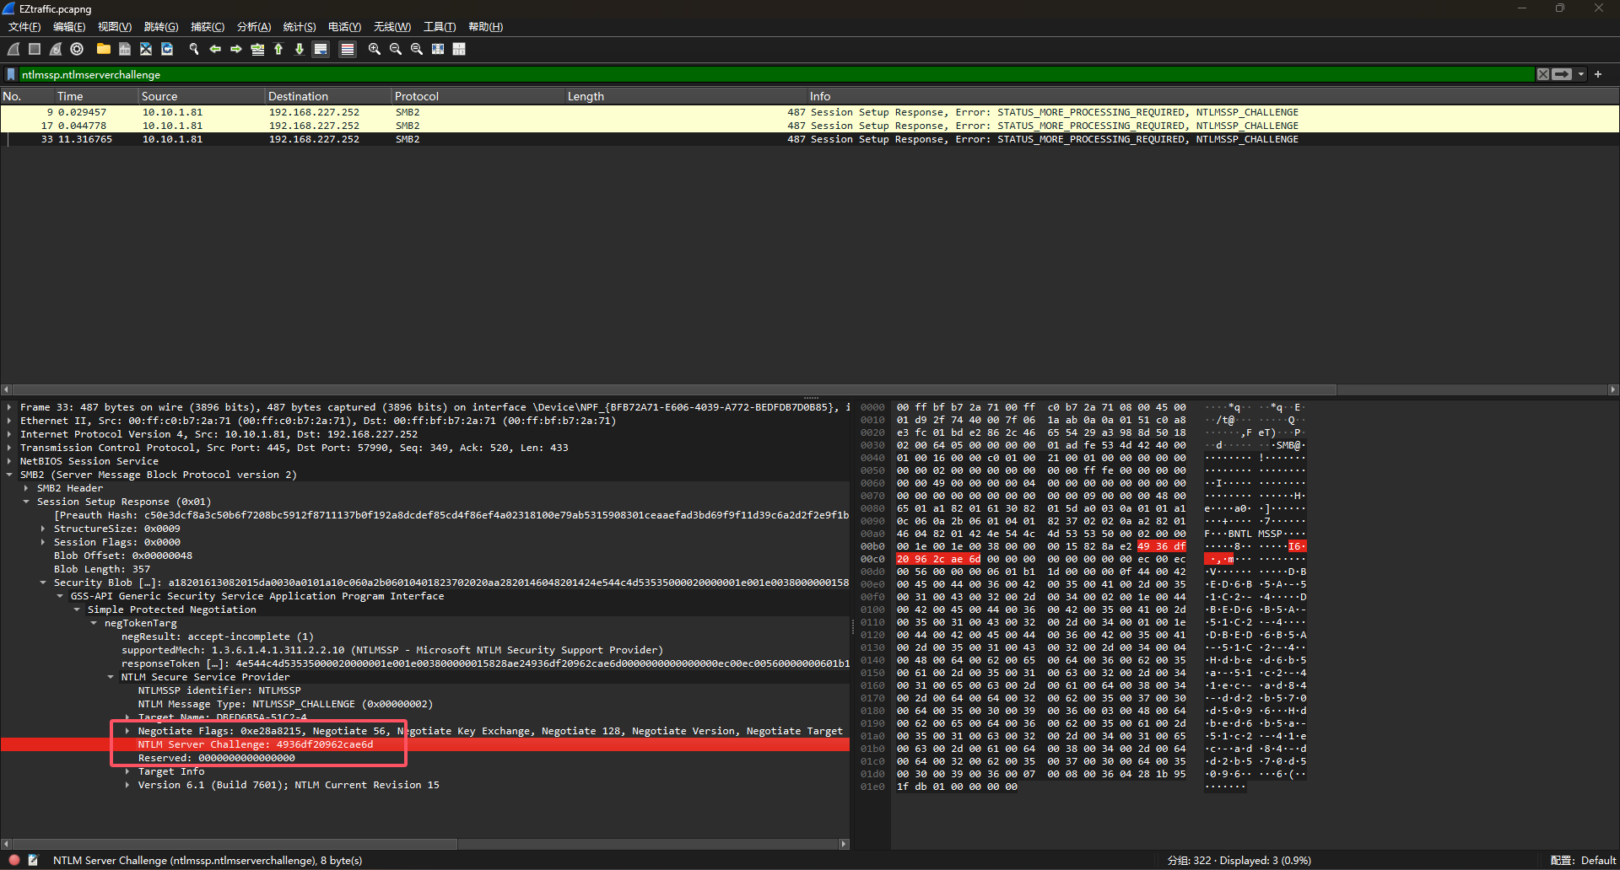The image size is (1620, 870).
Task: Sort by Info column header
Action: tap(1212, 96)
